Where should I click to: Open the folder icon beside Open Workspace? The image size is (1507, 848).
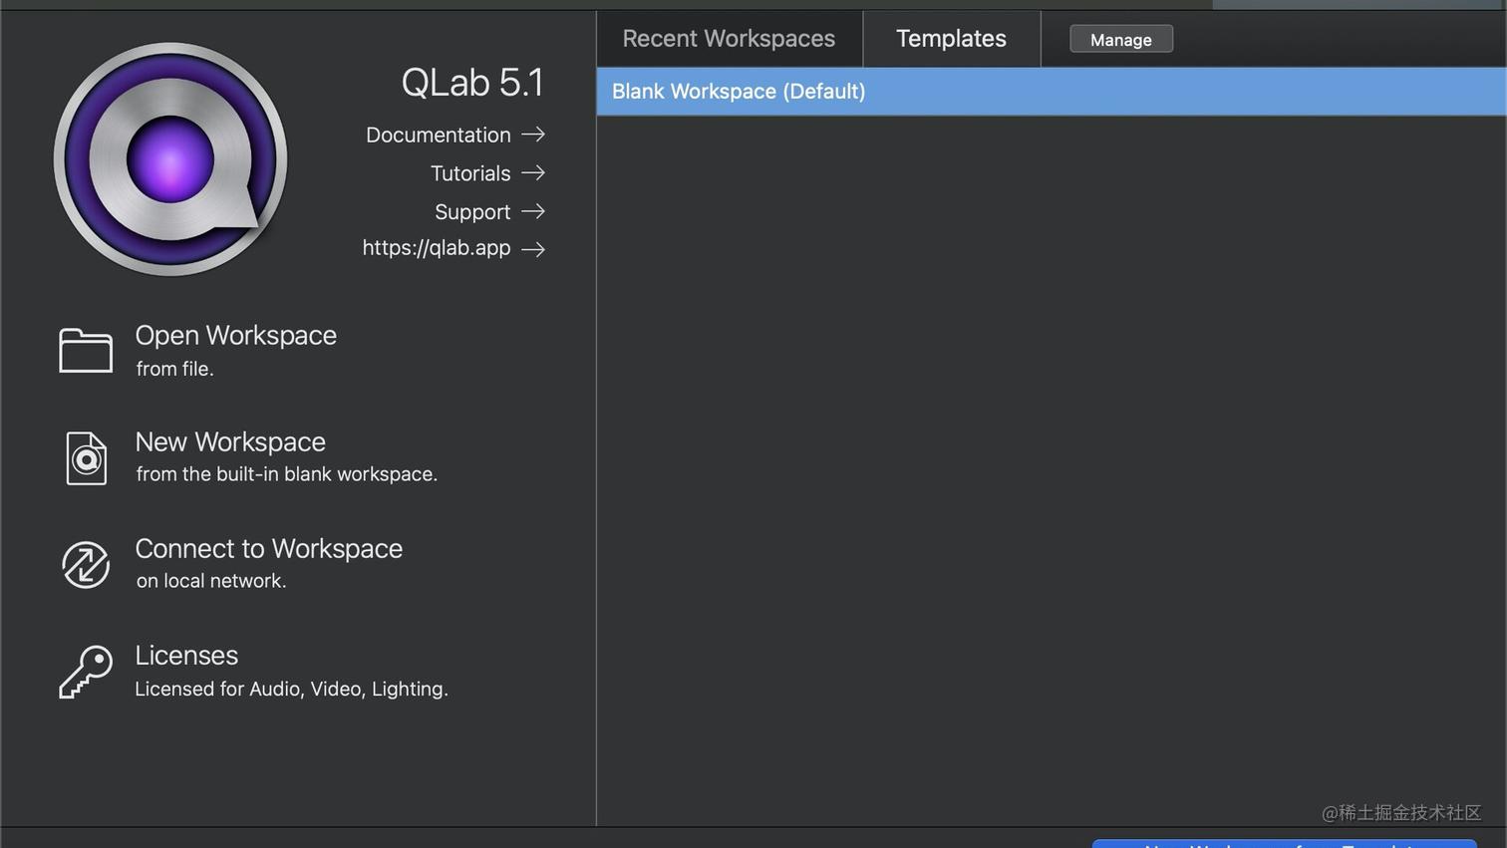85,350
